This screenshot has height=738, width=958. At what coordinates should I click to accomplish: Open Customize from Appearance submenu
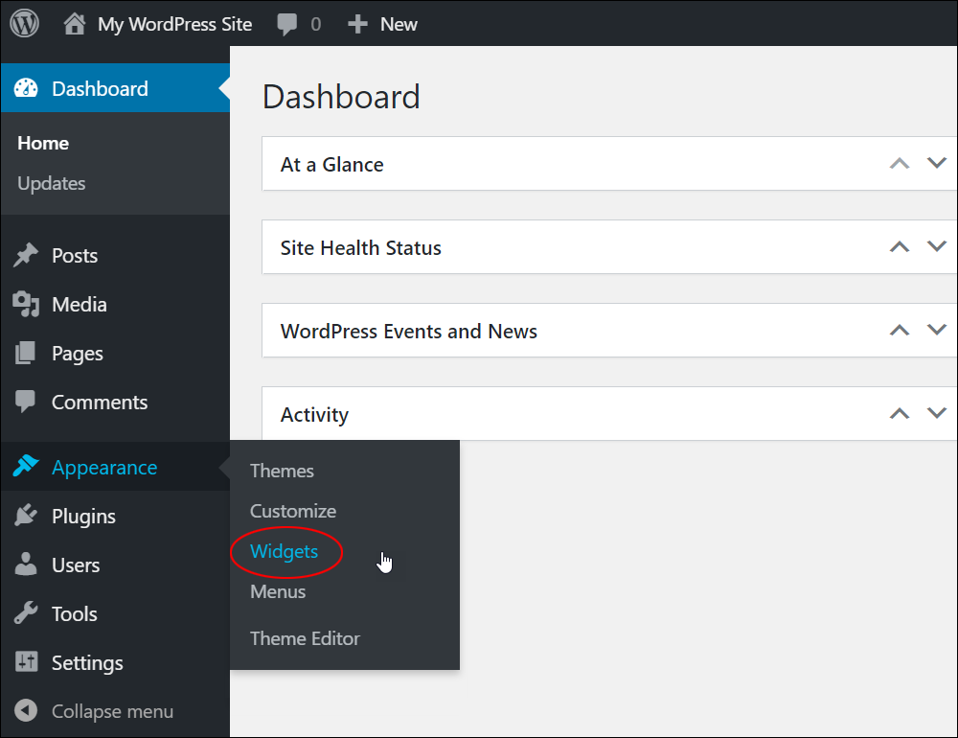(293, 511)
